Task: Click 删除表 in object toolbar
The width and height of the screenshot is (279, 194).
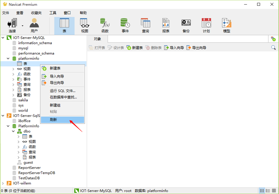Action: 153,48
